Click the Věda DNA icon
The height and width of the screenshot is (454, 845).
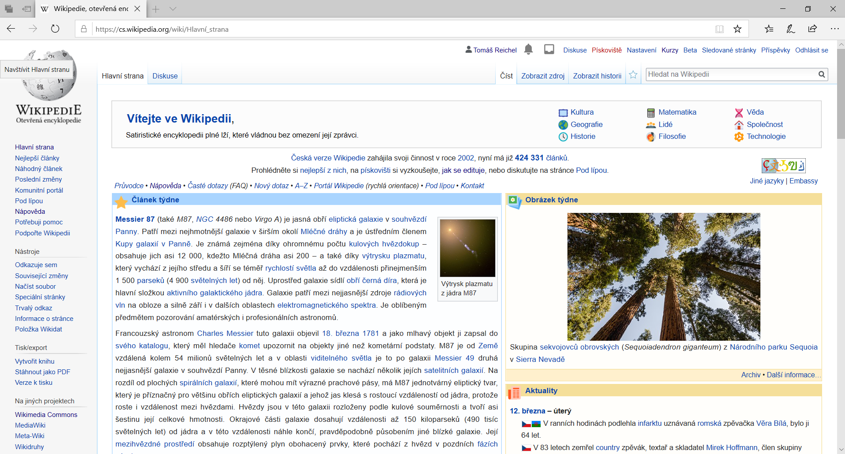739,112
